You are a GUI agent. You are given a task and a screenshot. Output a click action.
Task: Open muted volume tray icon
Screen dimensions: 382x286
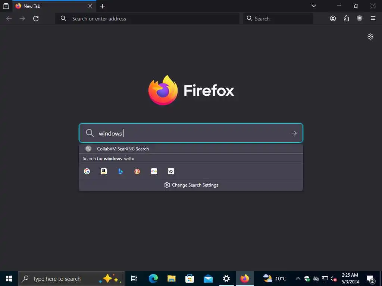point(334,279)
